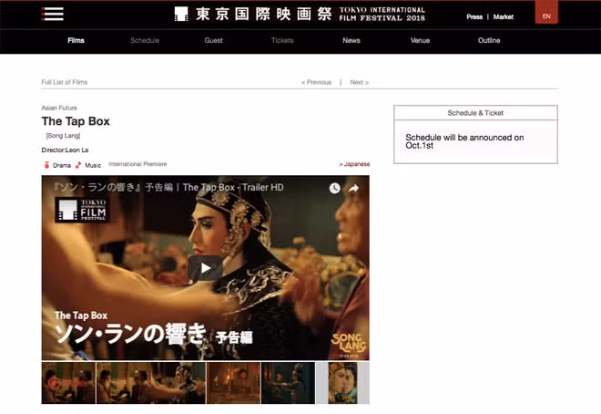This screenshot has width=601, height=414.
Task: Click the Drama genre icon
Action: tap(46, 165)
